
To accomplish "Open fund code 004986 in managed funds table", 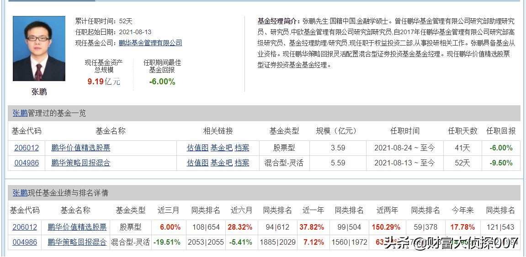I will [27, 163].
